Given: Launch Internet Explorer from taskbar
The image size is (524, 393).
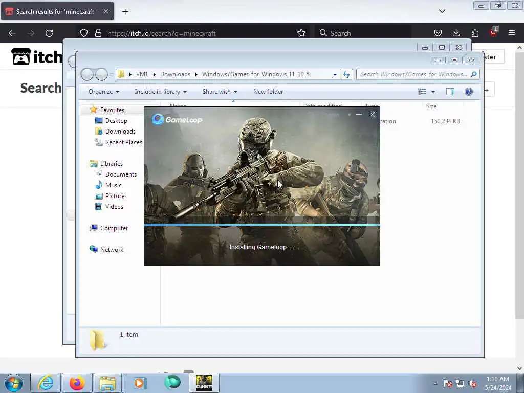Looking at the screenshot, I should (x=46, y=383).
